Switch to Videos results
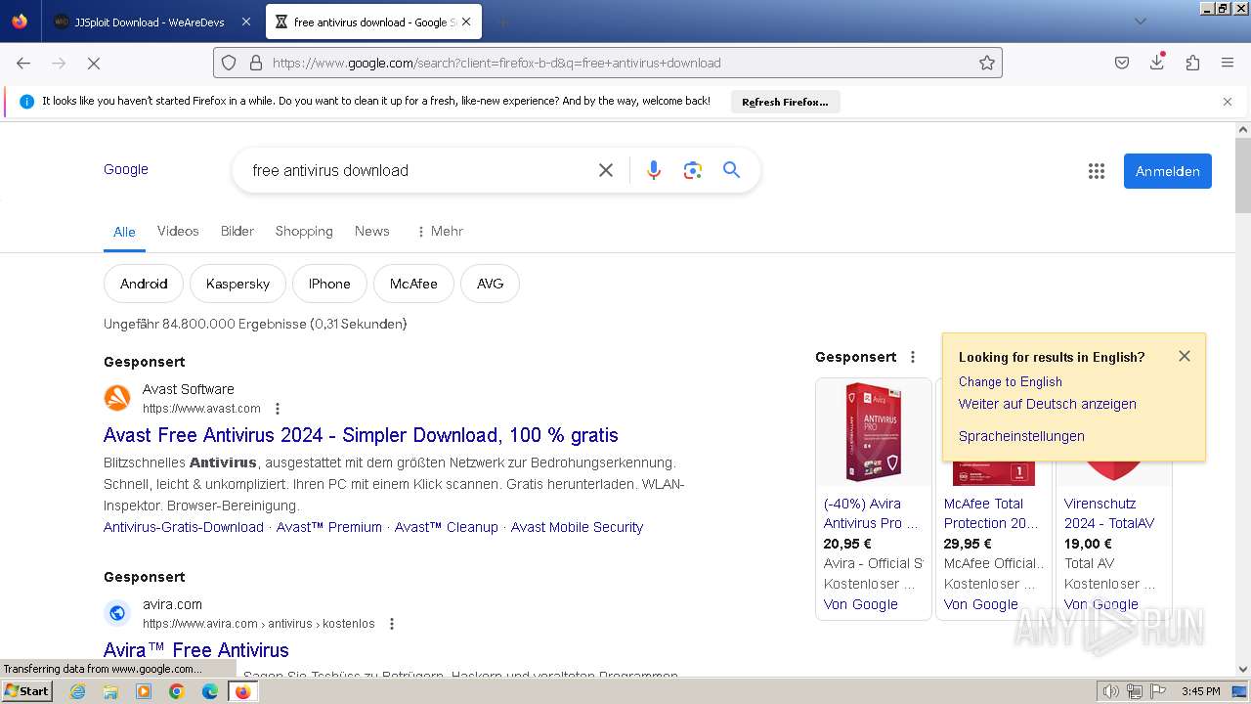 (178, 231)
